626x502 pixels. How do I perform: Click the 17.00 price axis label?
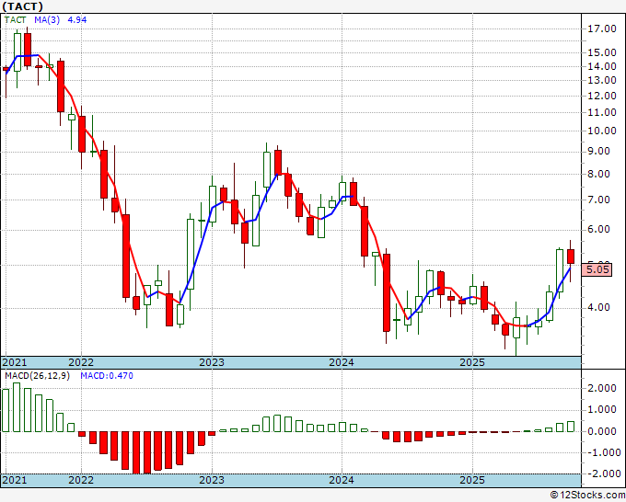coord(602,29)
